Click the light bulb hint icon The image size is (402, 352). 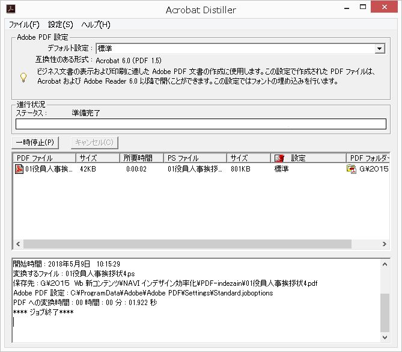(23, 77)
